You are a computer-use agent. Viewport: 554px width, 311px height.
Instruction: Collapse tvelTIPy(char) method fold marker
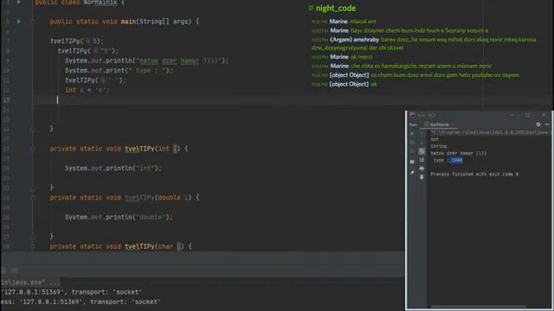click(32, 246)
